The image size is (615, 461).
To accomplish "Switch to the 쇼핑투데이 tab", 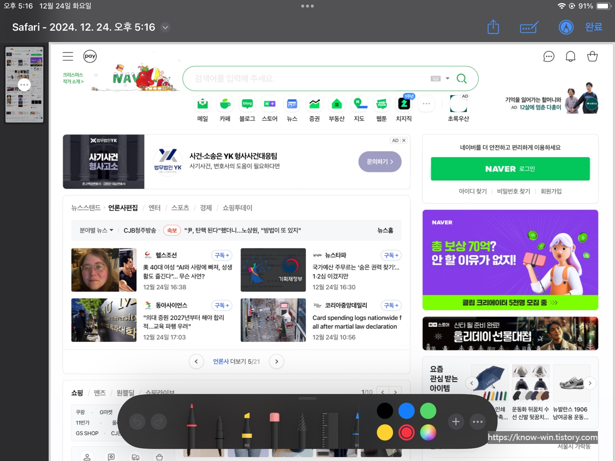I will (237, 208).
